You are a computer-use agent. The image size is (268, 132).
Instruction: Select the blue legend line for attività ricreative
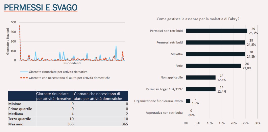[24, 72]
